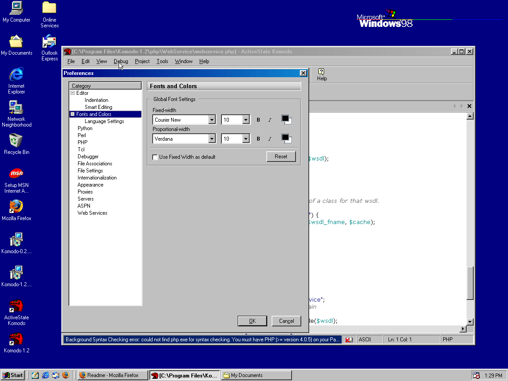Select the Outlook Express desktop icon

click(49, 48)
